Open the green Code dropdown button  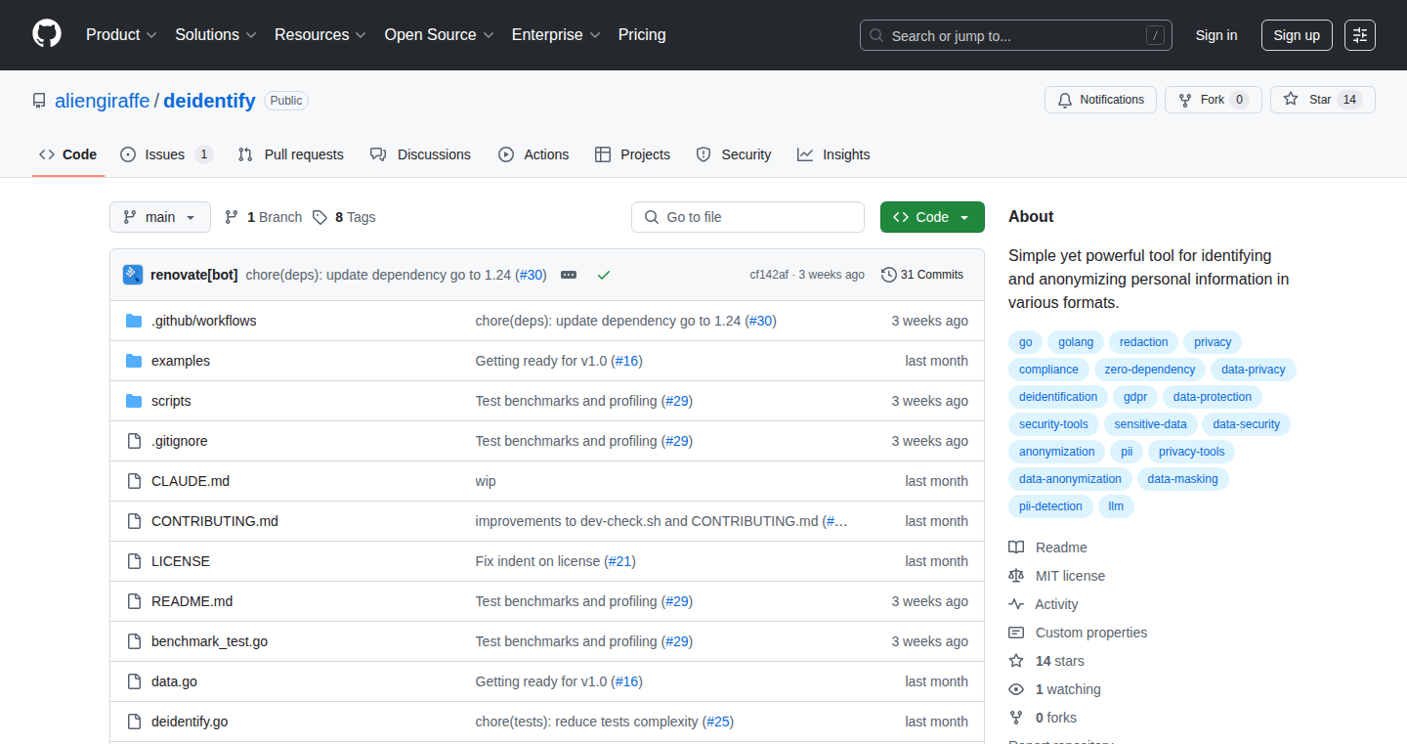click(x=932, y=217)
